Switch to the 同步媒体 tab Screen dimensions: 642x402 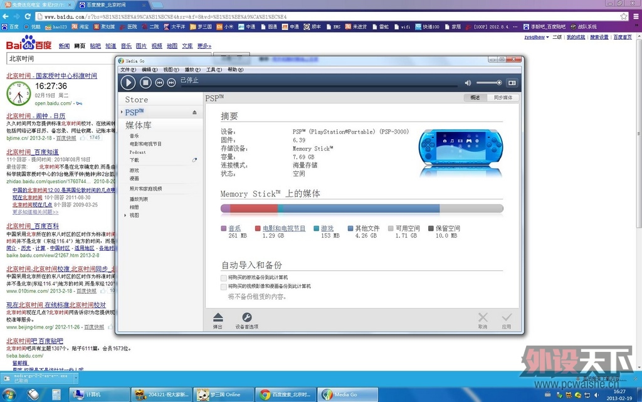pyautogui.click(x=503, y=97)
